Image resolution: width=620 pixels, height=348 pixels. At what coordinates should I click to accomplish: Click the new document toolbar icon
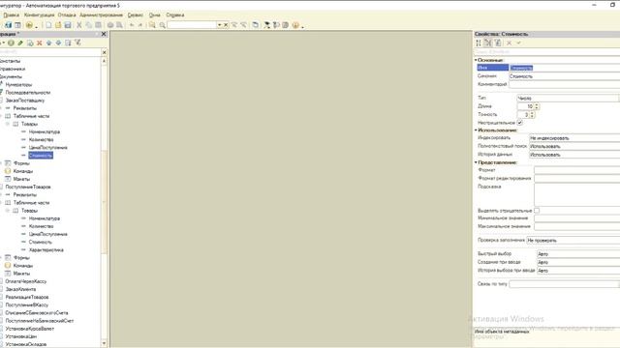coord(48,25)
